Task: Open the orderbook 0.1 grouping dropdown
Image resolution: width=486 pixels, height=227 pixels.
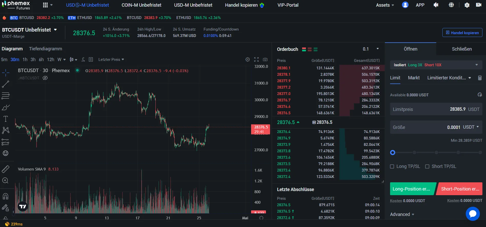Action: (371, 49)
